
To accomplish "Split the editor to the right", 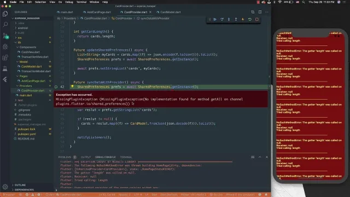I will click(260, 12).
